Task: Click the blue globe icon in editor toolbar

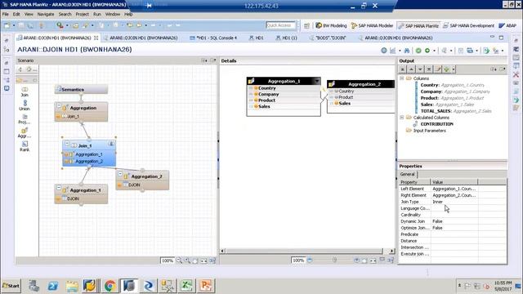Action: pyautogui.click(x=384, y=51)
